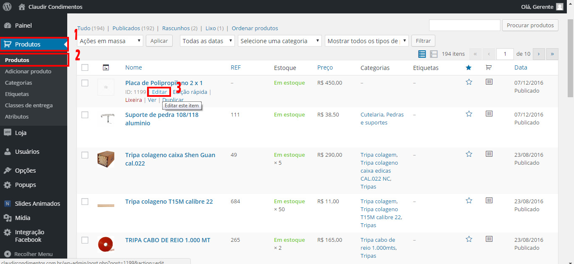Image resolution: width=574 pixels, height=264 pixels.
Task: Go to the last page arrow
Action: pos(552,54)
